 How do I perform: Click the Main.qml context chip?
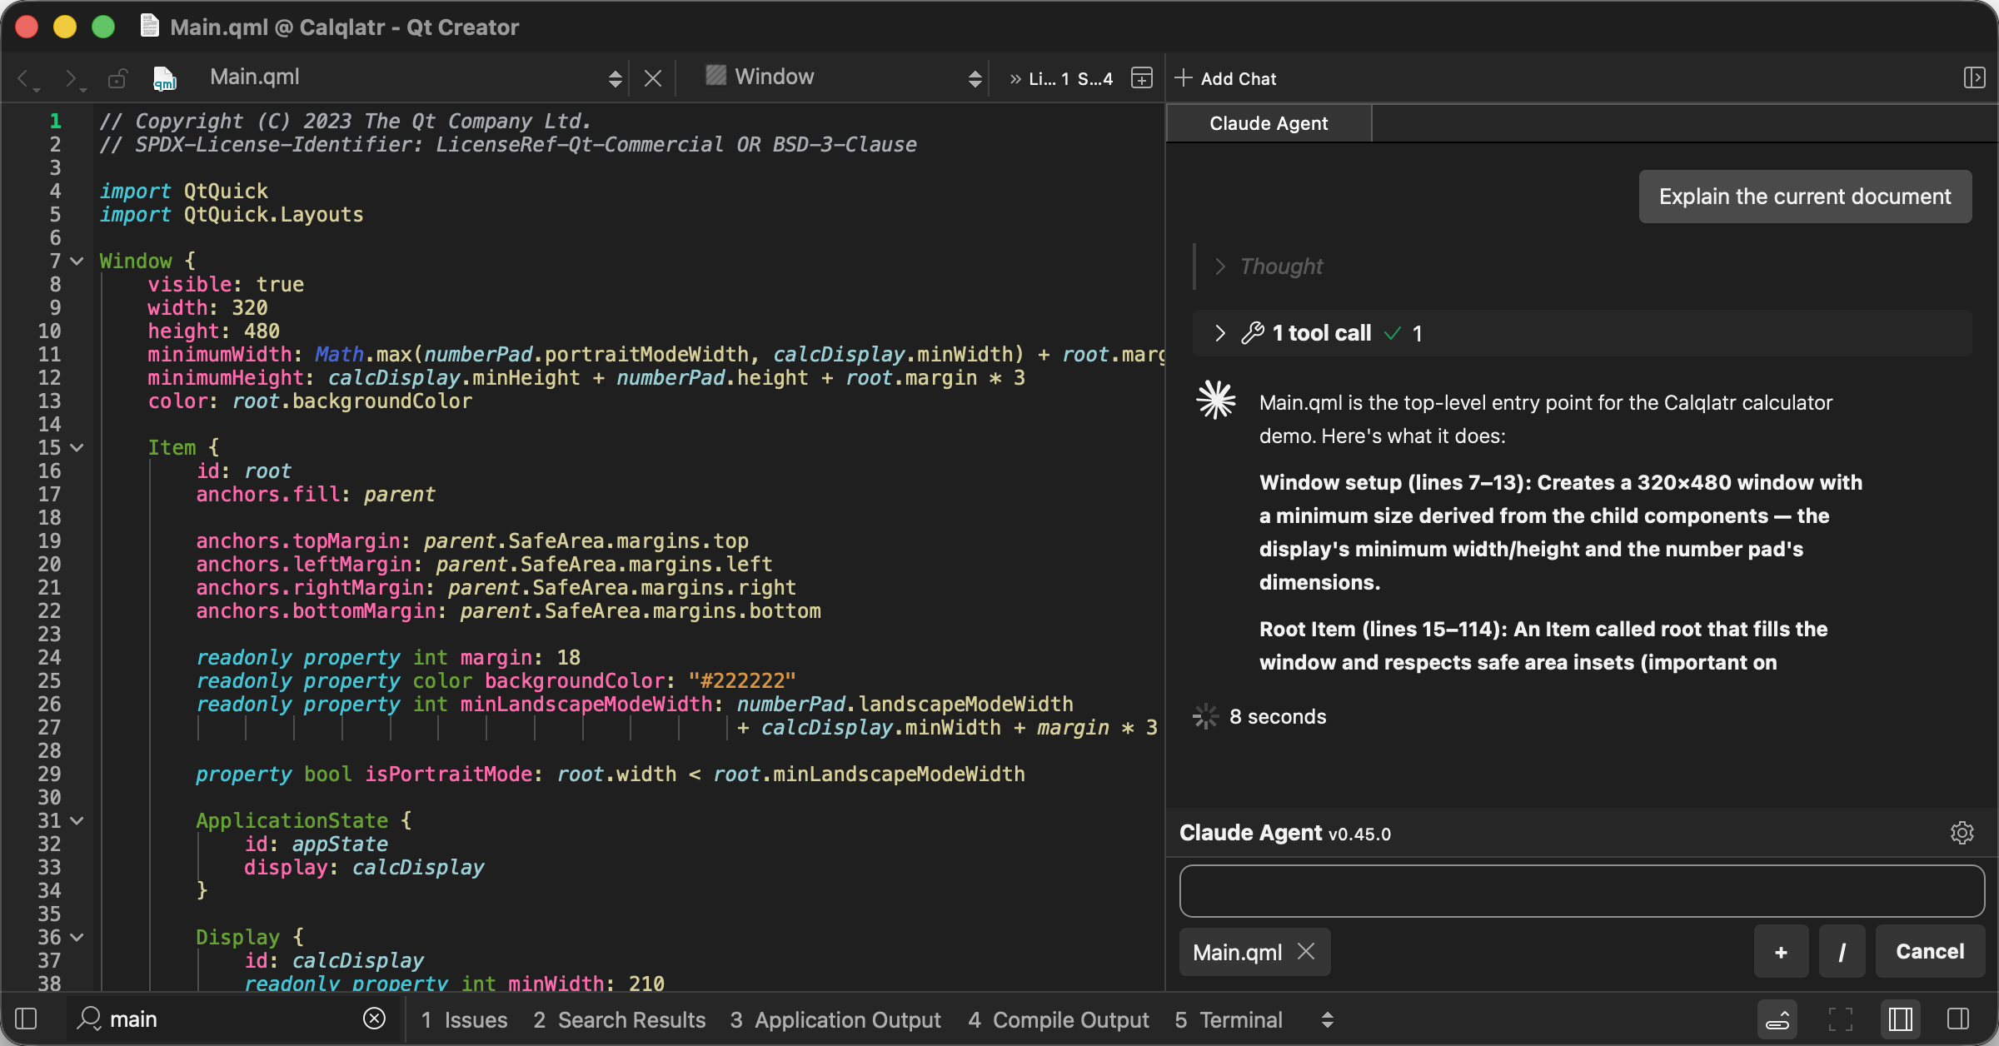coord(1238,952)
